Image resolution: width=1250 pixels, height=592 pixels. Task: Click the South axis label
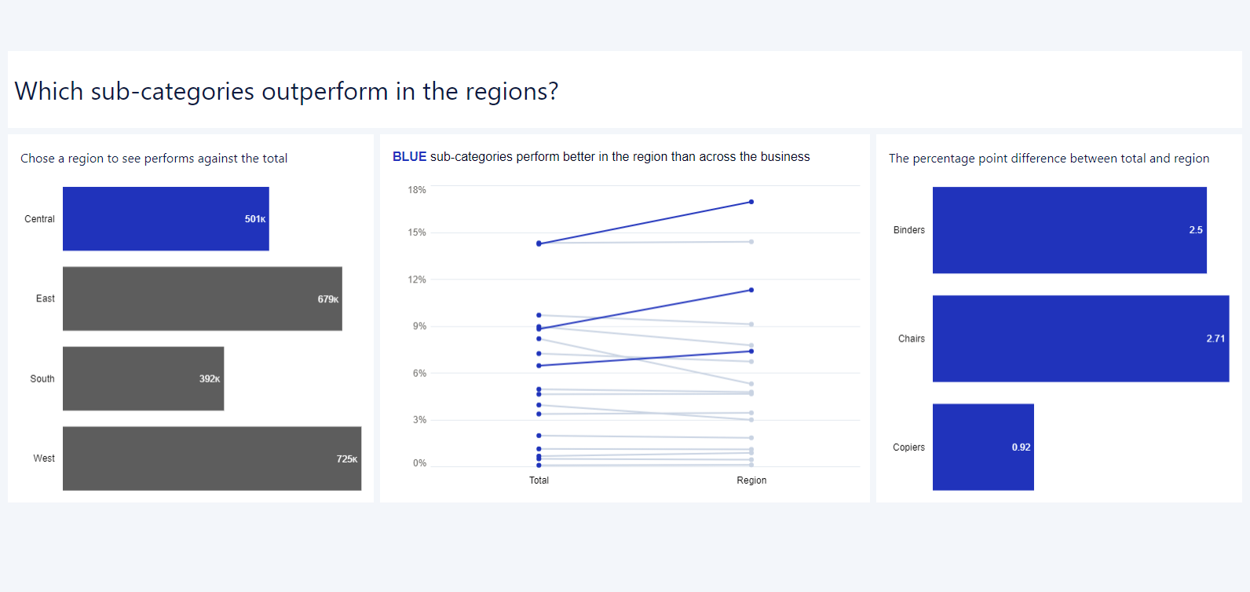42,378
